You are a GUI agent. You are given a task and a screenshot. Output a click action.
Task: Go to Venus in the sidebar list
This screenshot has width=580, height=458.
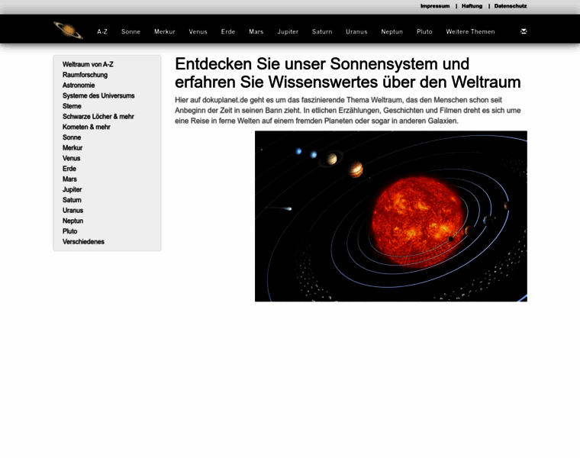click(x=71, y=158)
